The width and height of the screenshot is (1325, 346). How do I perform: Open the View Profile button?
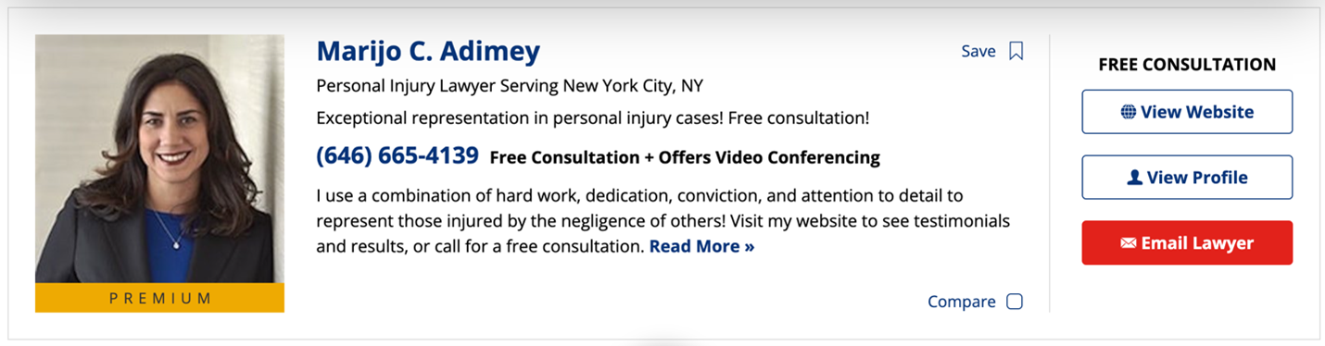click(x=1187, y=178)
